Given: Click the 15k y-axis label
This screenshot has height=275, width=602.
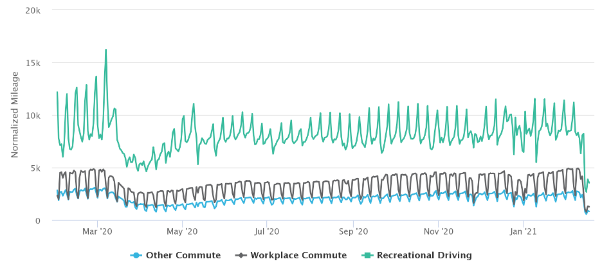Looking at the screenshot, I should click(x=33, y=63).
